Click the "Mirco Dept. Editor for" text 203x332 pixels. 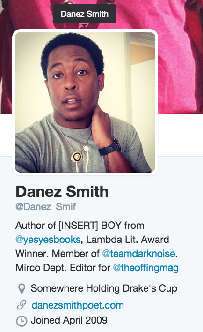[x=63, y=268]
